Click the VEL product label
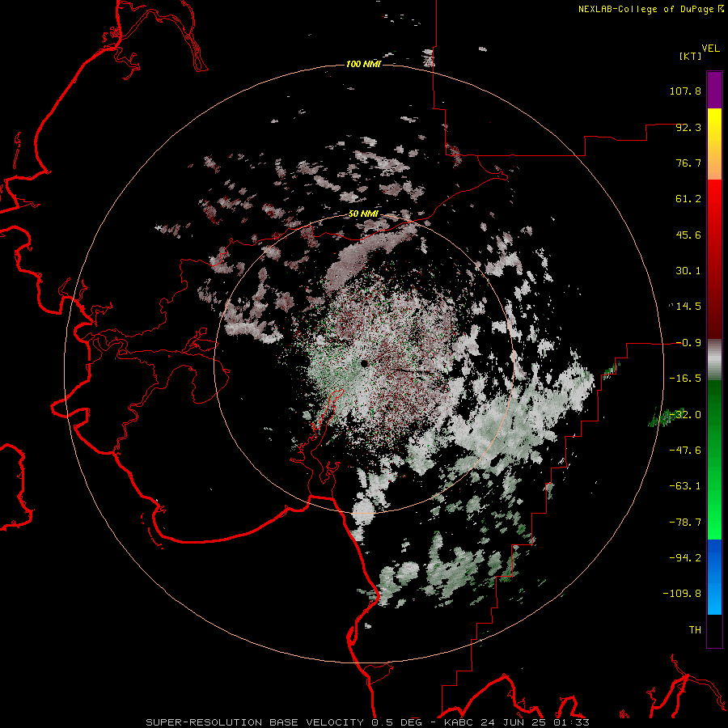728x728 pixels. [711, 49]
